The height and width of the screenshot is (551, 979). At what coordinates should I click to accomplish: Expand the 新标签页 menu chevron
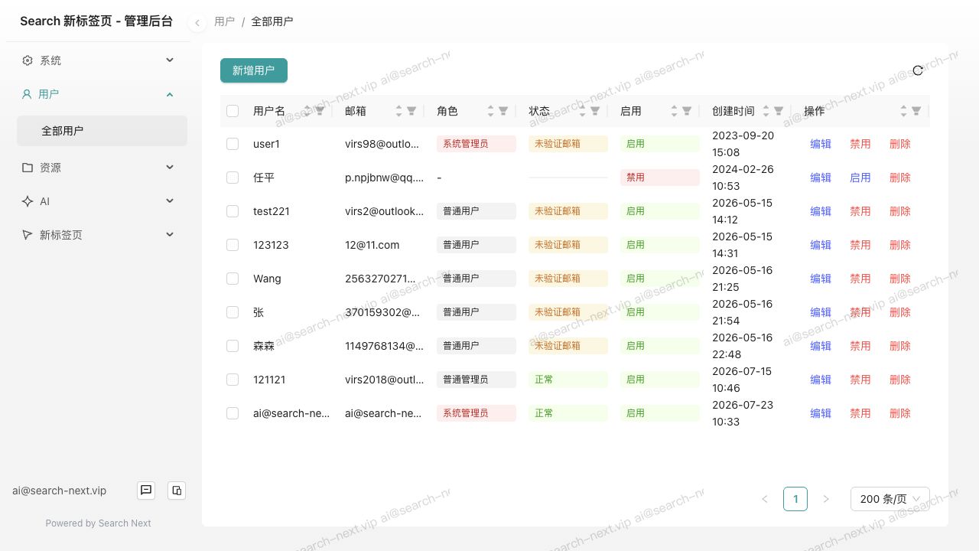[x=170, y=234]
